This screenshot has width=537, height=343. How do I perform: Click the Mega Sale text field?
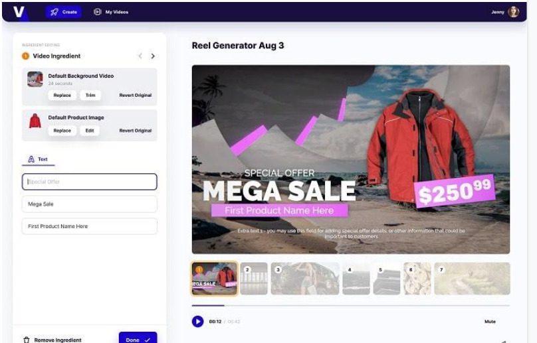(x=90, y=204)
